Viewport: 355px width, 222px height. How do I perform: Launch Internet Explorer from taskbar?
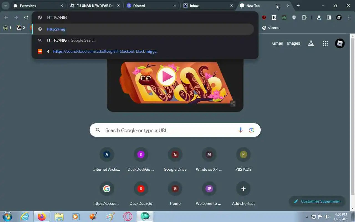pyautogui.click(x=25, y=216)
